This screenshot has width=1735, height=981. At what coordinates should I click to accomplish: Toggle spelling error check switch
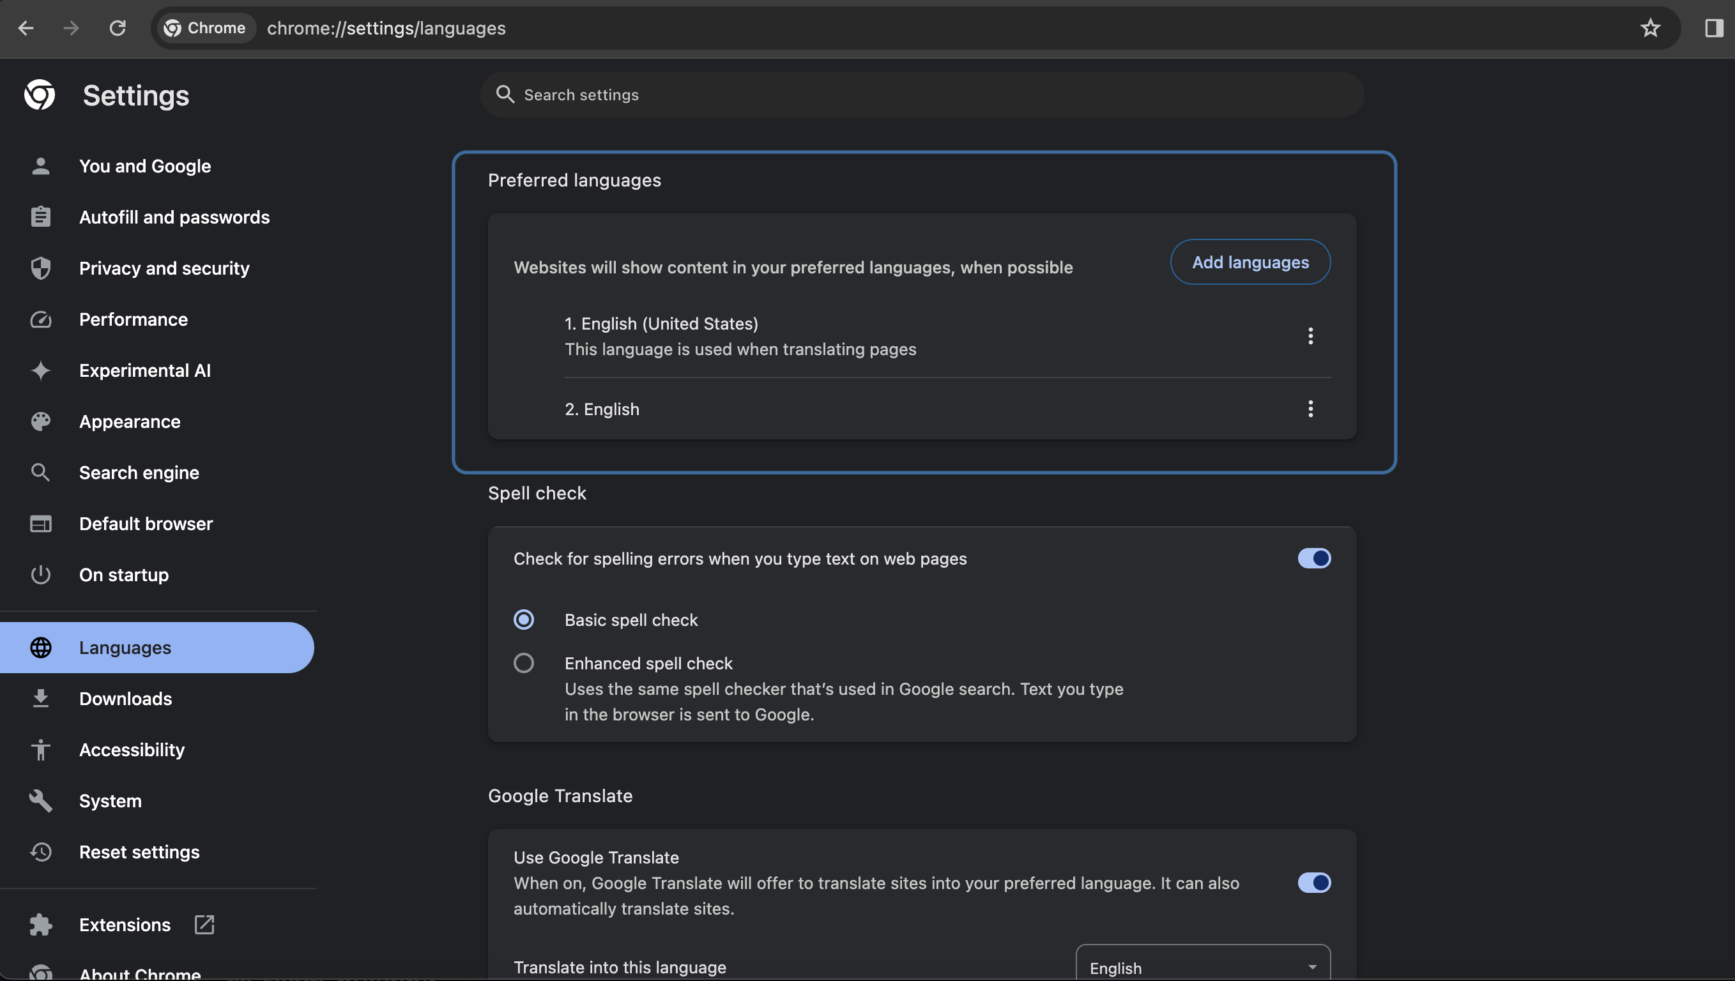1314,559
